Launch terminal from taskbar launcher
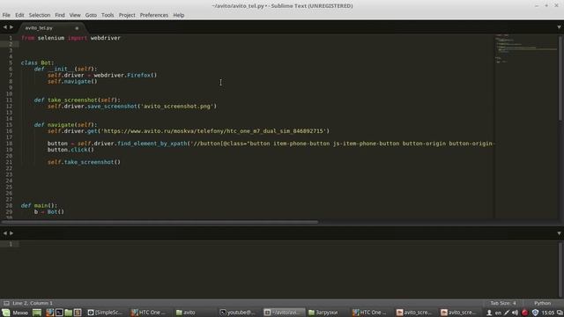 [x=59, y=313]
